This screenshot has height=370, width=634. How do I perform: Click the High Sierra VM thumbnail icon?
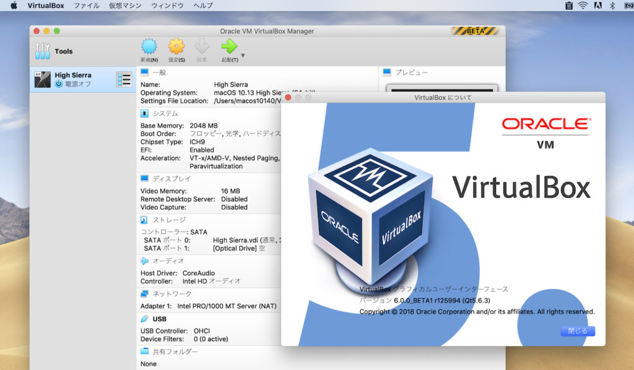tap(42, 78)
